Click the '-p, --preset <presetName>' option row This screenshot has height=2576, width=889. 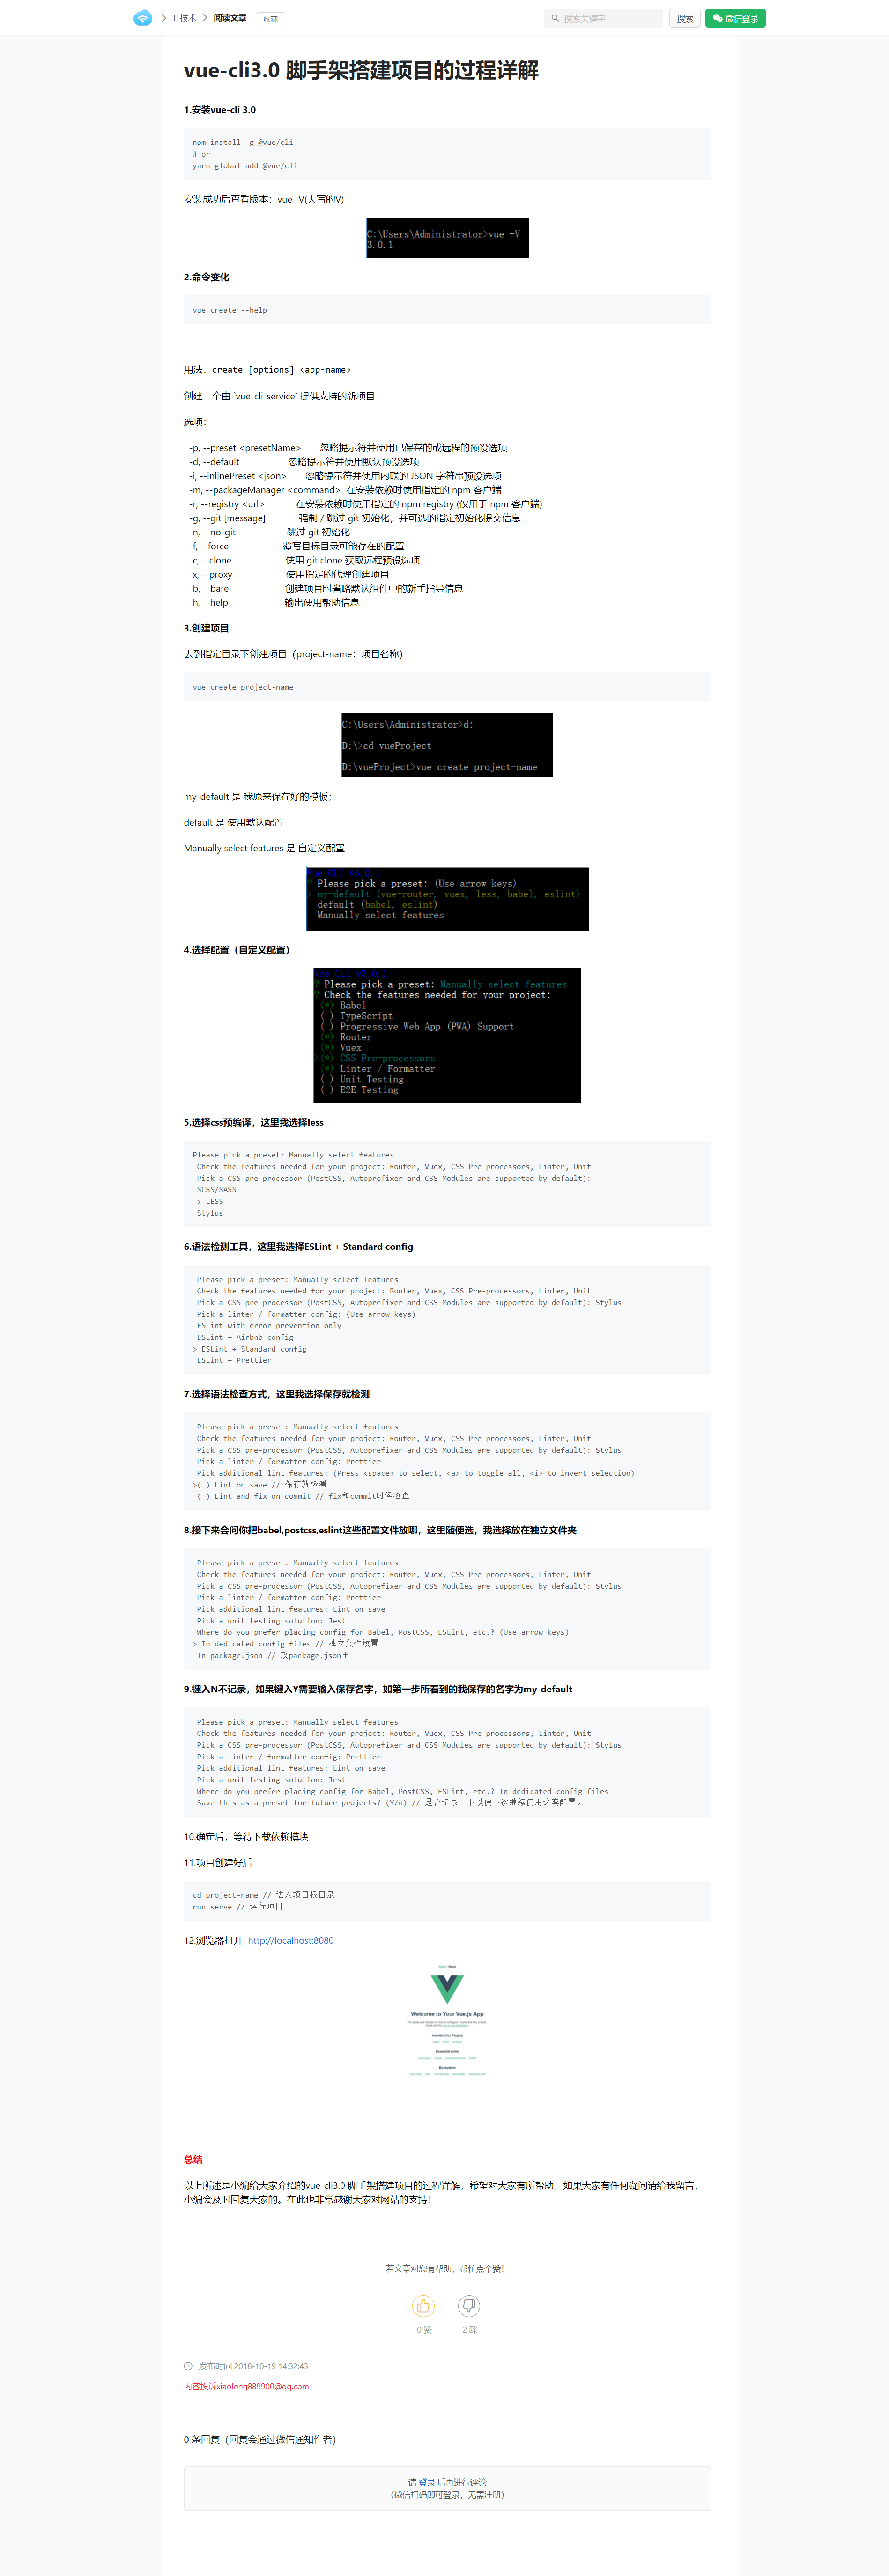(348, 448)
